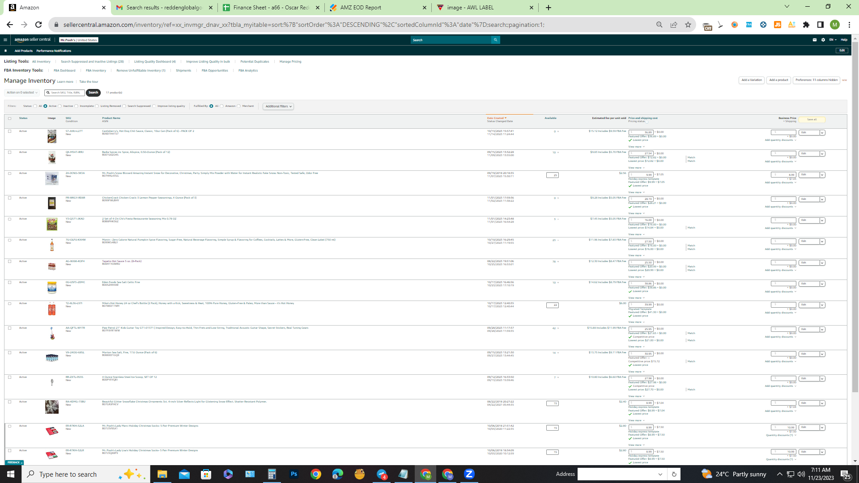Image resolution: width=859 pixels, height=483 pixels.
Task: Click the Add a Variation button
Action: coord(752,80)
